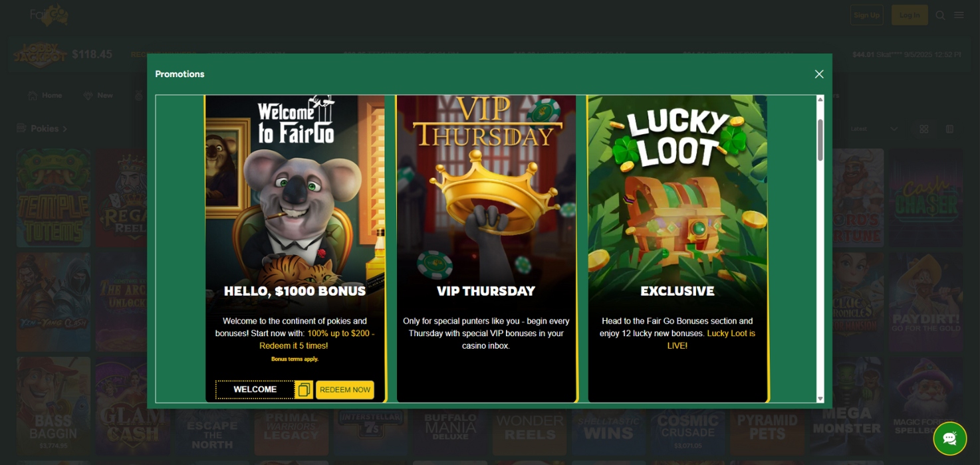The width and height of the screenshot is (980, 465).
Task: Click the Home icon in navigation
Action: (33, 96)
